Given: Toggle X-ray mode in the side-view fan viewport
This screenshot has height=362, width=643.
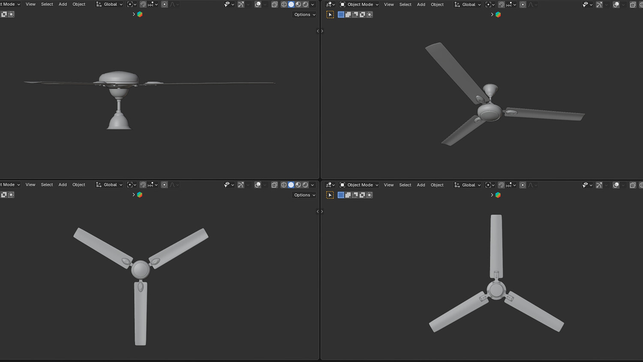Looking at the screenshot, I should 274,4.
